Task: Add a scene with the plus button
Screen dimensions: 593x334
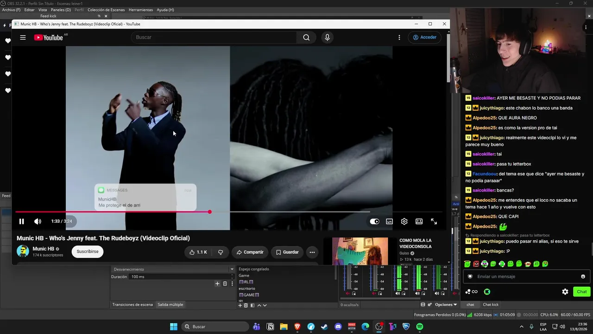Action: tap(240, 305)
